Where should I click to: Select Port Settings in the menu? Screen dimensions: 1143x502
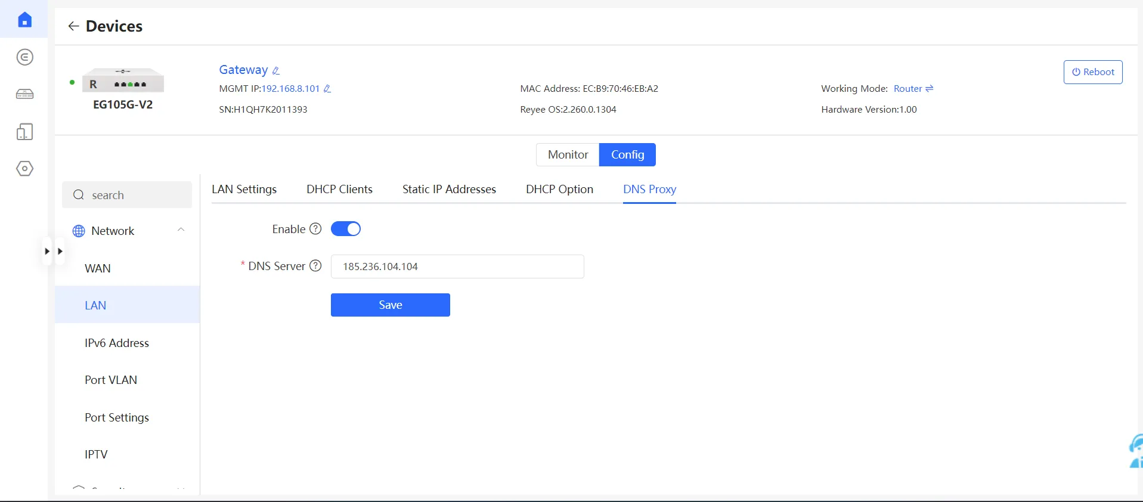point(127,417)
